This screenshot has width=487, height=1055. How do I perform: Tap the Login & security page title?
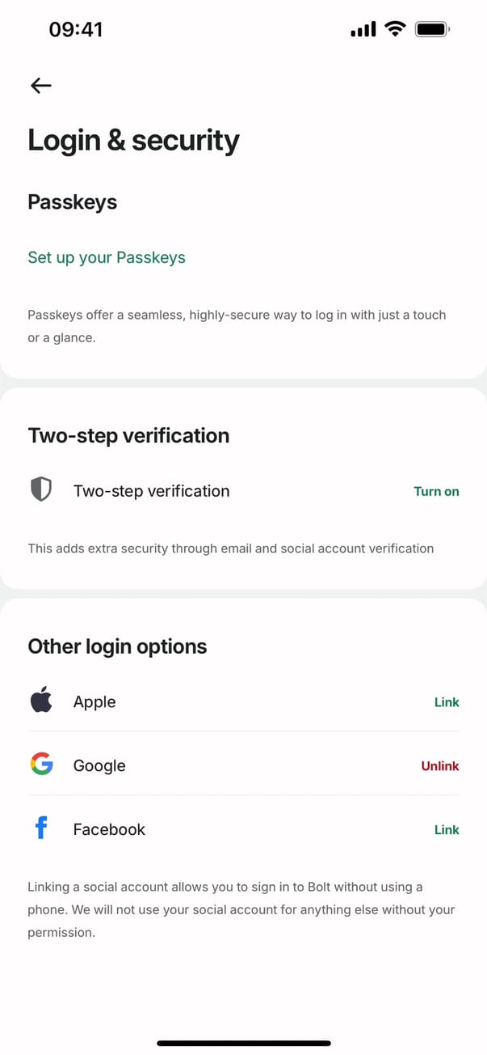(133, 140)
